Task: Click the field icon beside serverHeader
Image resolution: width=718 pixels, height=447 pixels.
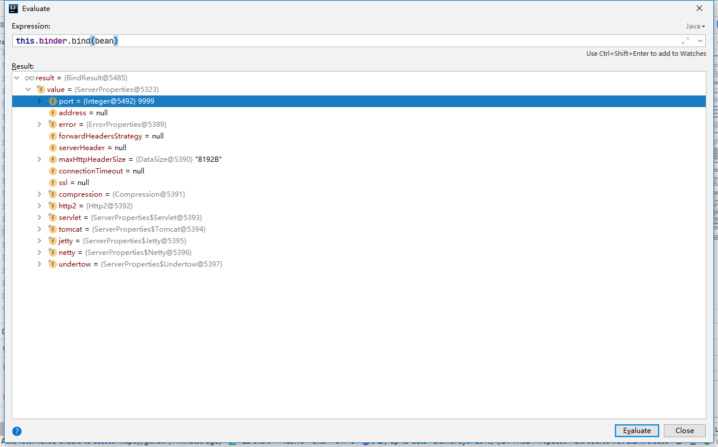Action: [x=53, y=148]
